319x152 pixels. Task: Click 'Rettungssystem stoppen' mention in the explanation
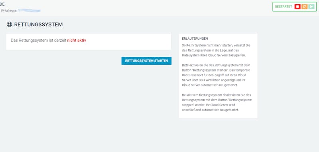(217, 102)
